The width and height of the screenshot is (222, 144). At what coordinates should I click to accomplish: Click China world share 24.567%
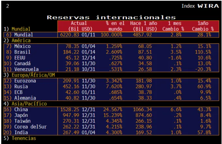tap(113, 109)
